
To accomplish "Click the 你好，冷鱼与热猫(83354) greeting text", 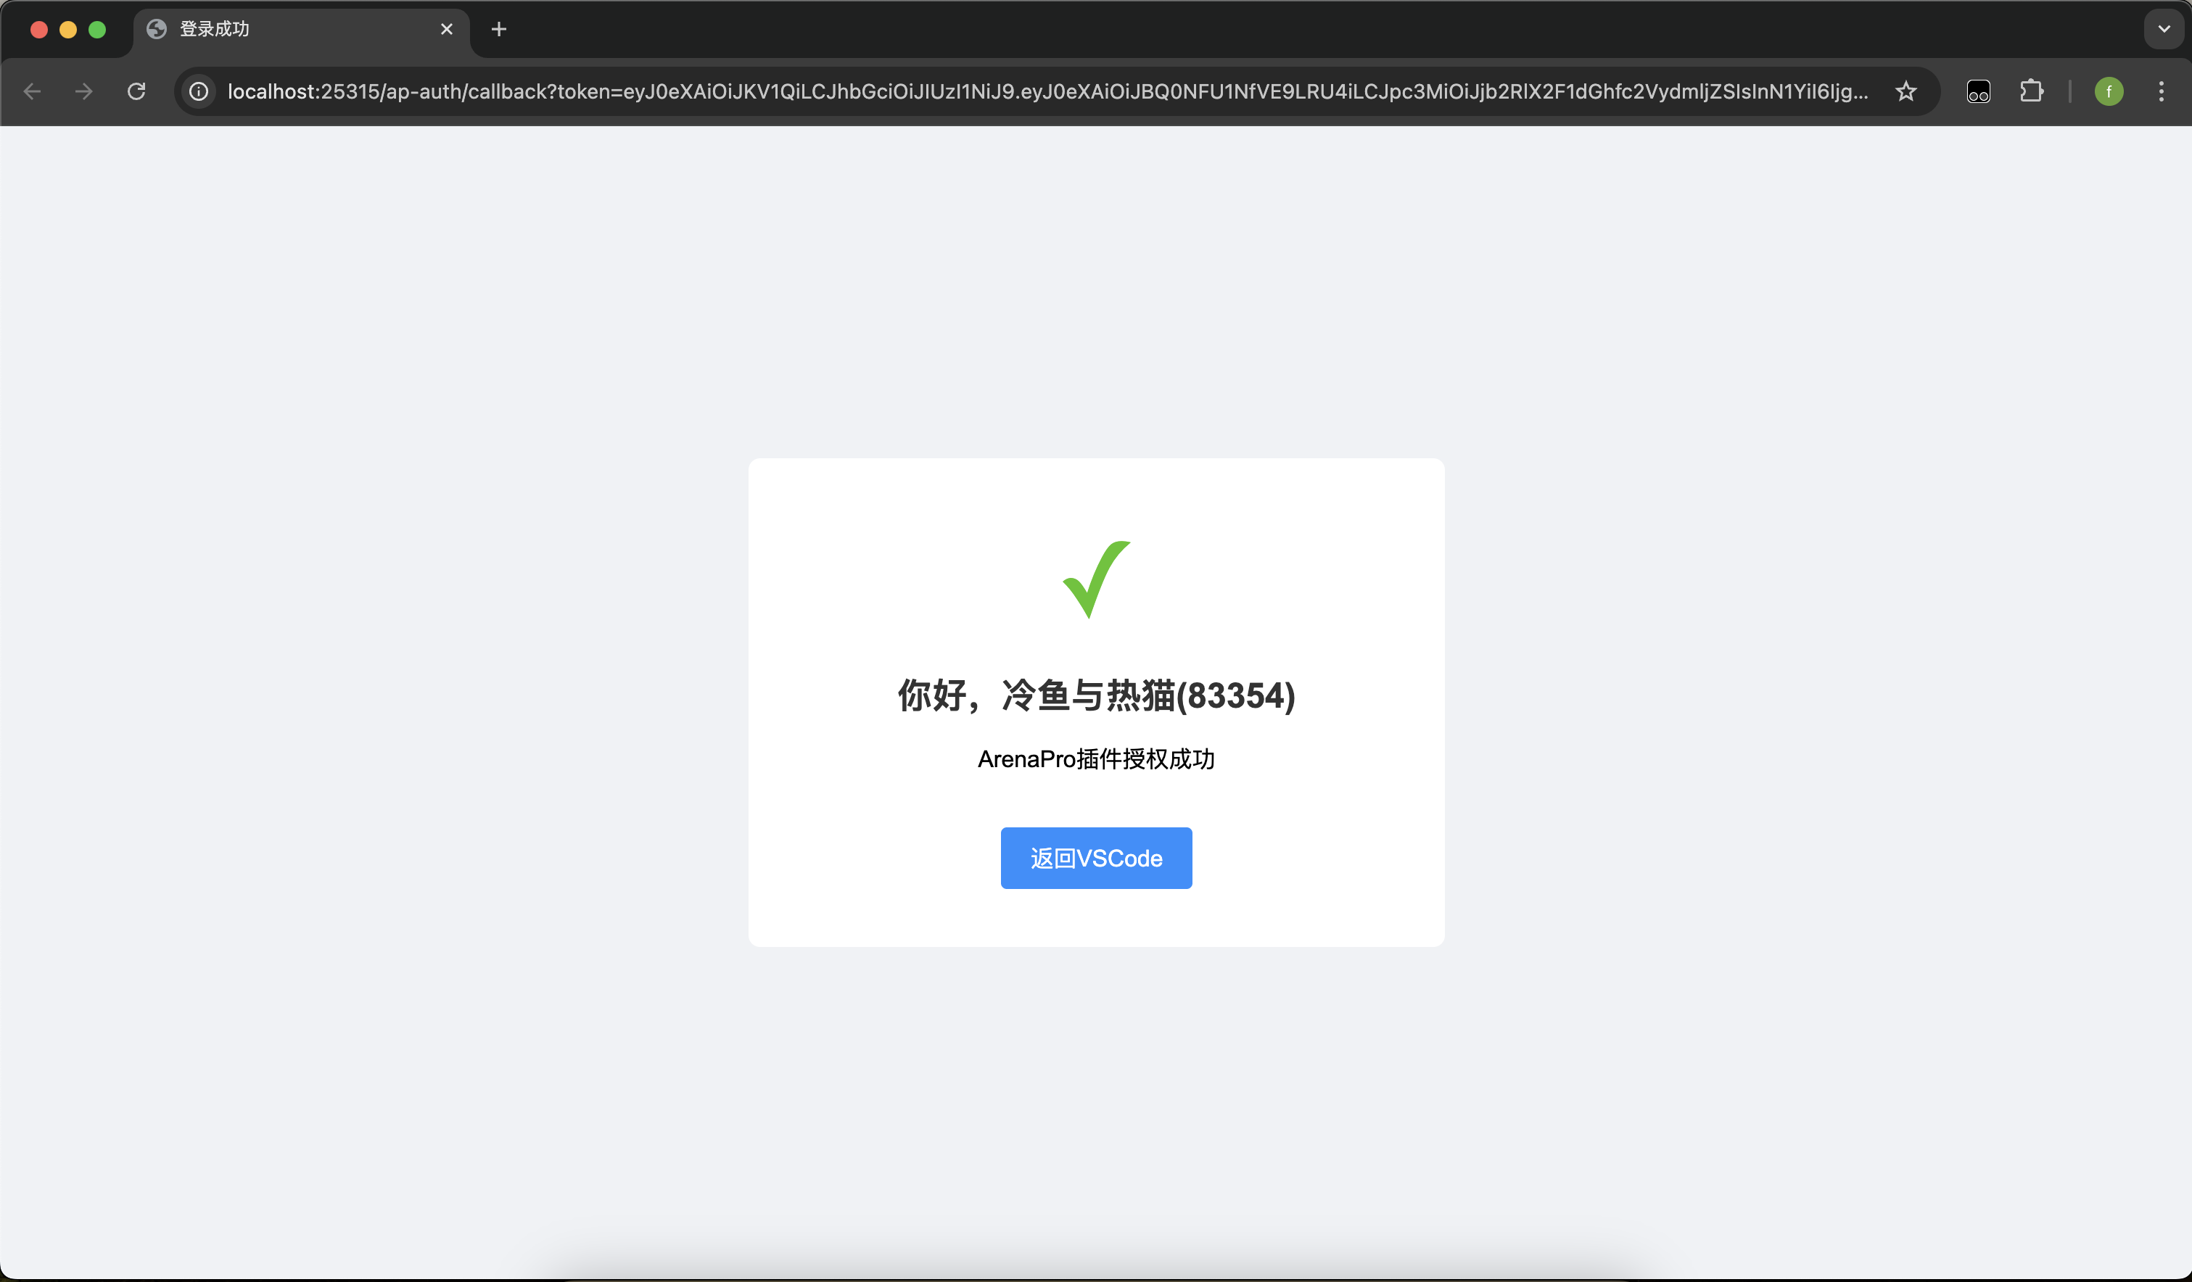I will tap(1096, 695).
